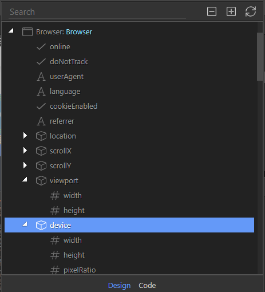Click the Browser window icon
The width and height of the screenshot is (265, 292).
tap(27, 32)
